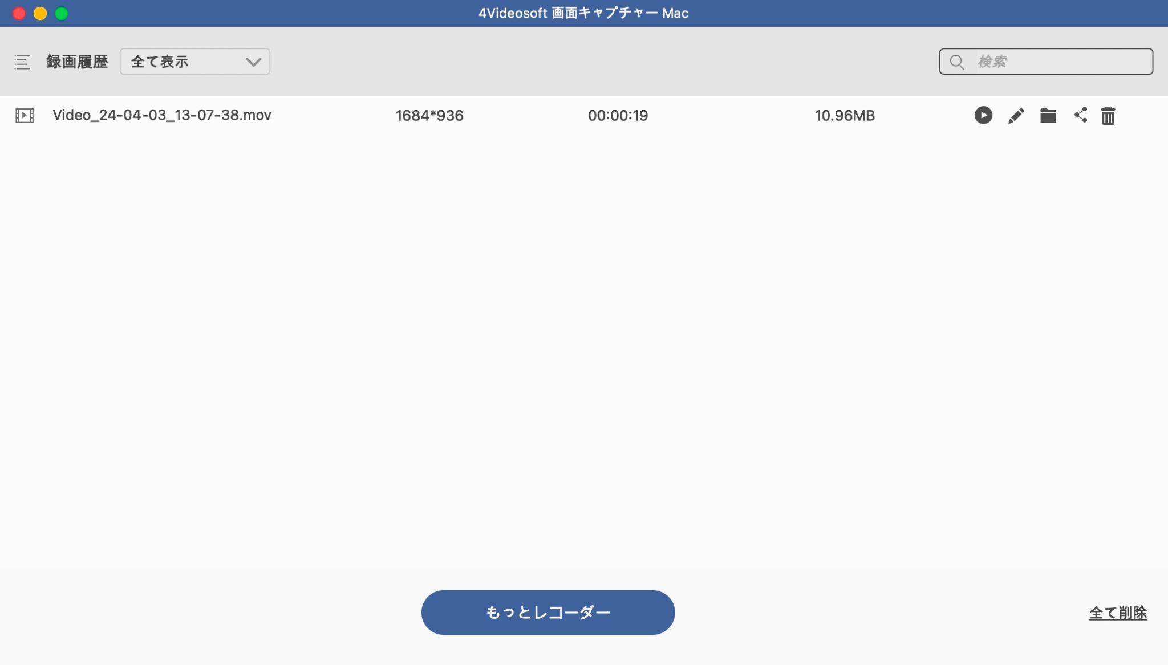Click the 全て削除 link
The image size is (1168, 665).
1117,613
